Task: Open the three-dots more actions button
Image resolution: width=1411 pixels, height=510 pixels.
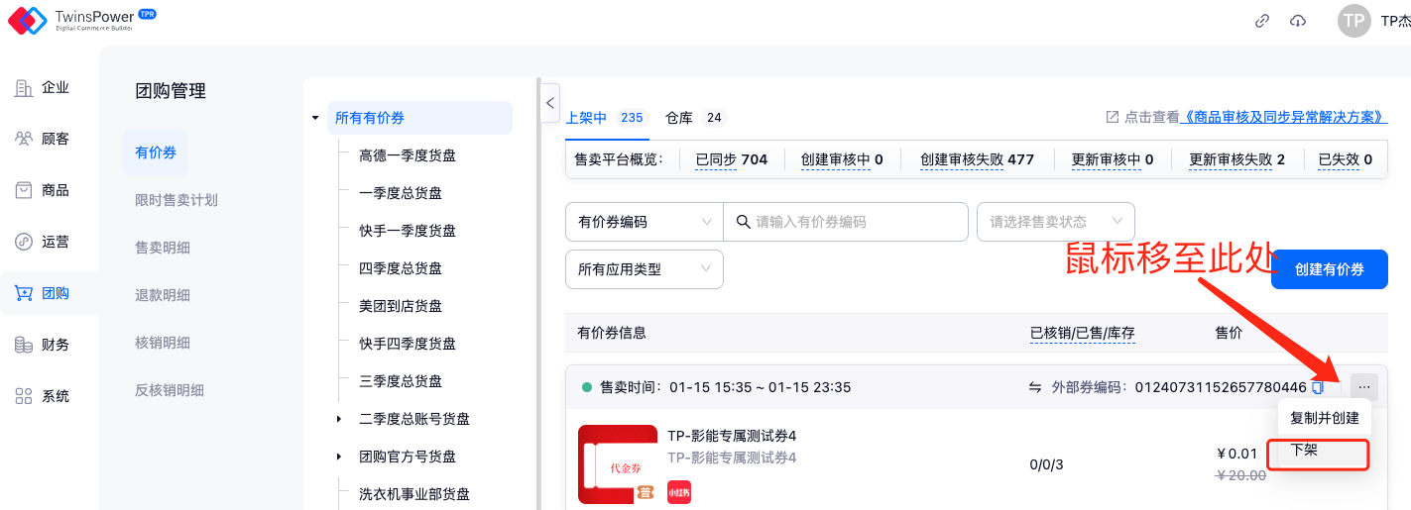Action: click(1364, 387)
